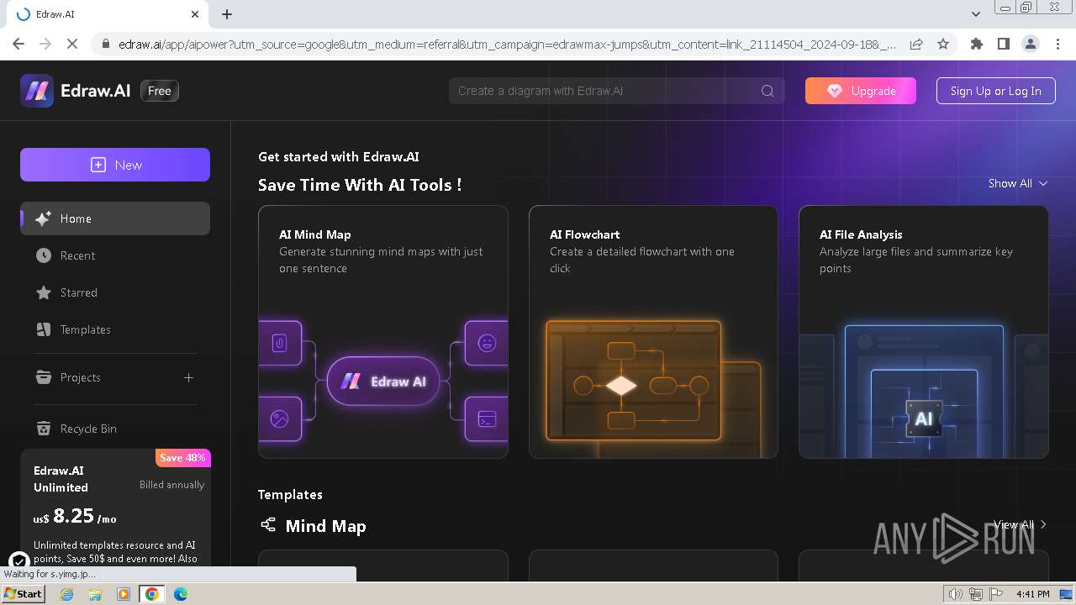This screenshot has height=605, width=1076.
Task: Bookmark this page with star icon
Action: pyautogui.click(x=943, y=44)
